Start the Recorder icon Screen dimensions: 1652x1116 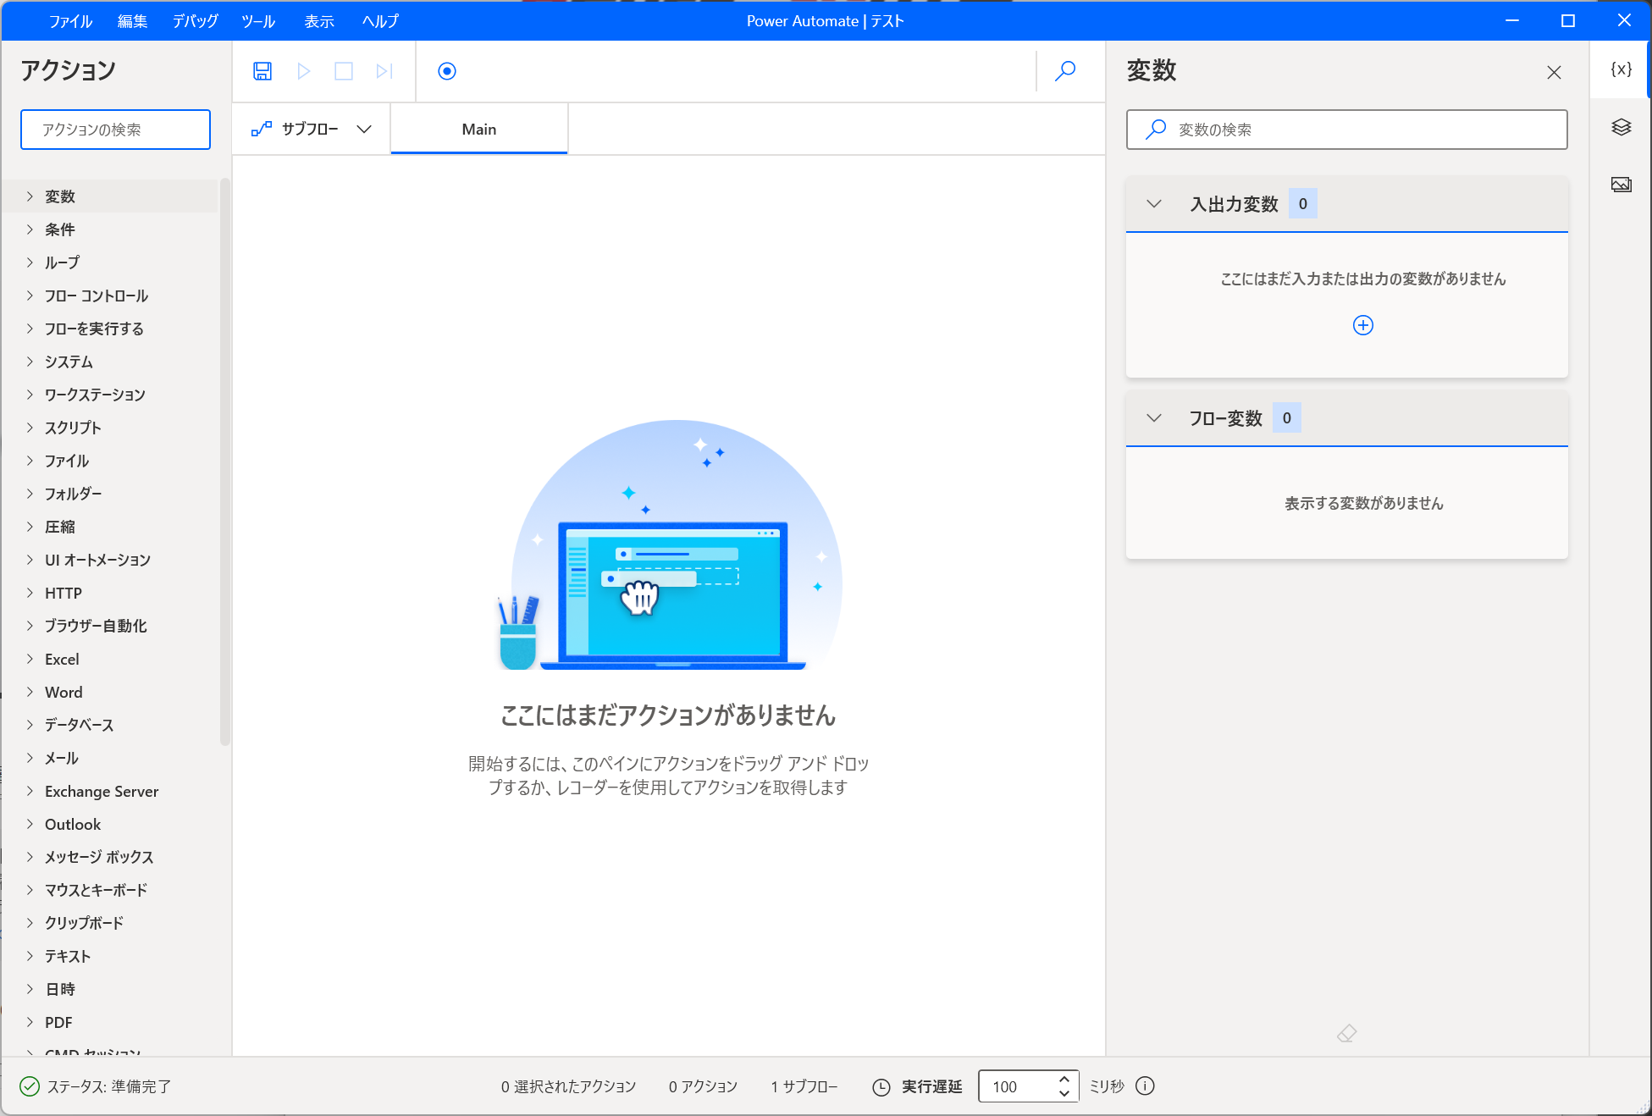click(447, 71)
